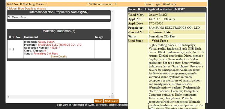The image size is (225, 109).
Task: Click the Class / Classes value 9
Action: point(45,51)
